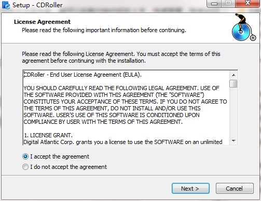Cancel the CDRoller setup

click(x=235, y=189)
